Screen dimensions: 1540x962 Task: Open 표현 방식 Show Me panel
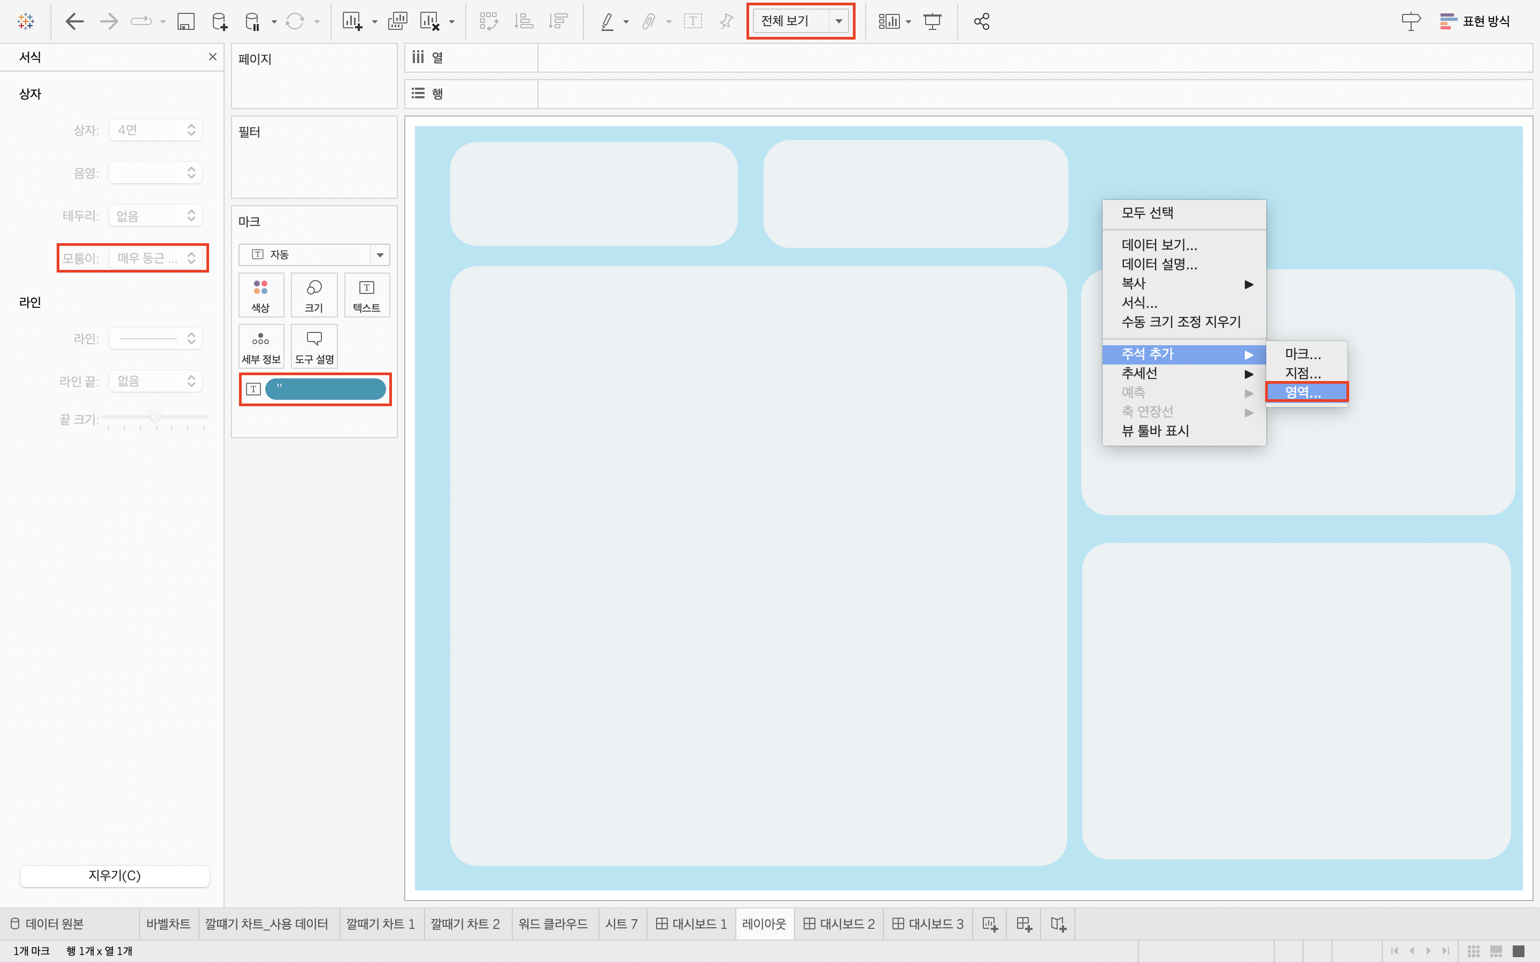tap(1475, 21)
